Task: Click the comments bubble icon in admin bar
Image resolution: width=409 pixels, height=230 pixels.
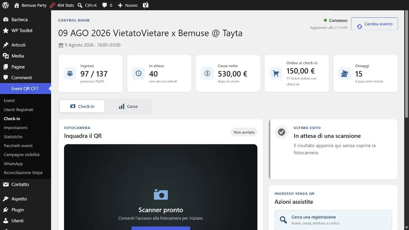Action: tap(105, 5)
